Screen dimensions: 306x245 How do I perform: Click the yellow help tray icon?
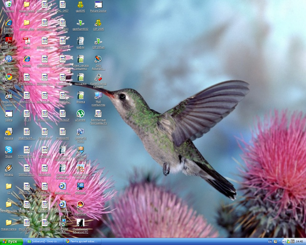point(275,242)
